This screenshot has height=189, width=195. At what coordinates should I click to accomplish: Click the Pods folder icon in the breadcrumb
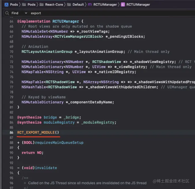pyautogui.click(x=24, y=5)
